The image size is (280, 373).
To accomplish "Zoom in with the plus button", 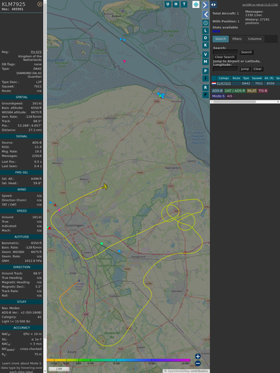I will tap(198, 356).
